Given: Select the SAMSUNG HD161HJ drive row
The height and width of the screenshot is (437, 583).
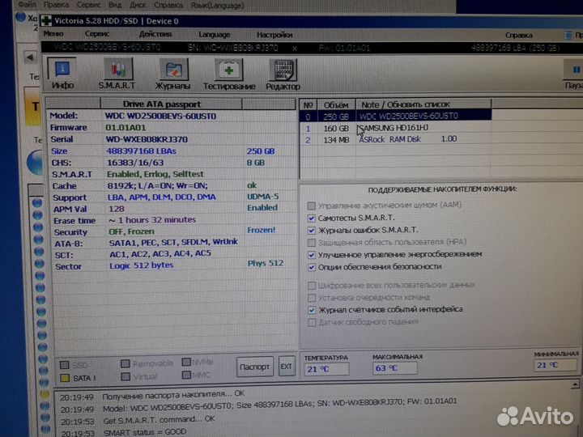Looking at the screenshot, I should click(397, 128).
